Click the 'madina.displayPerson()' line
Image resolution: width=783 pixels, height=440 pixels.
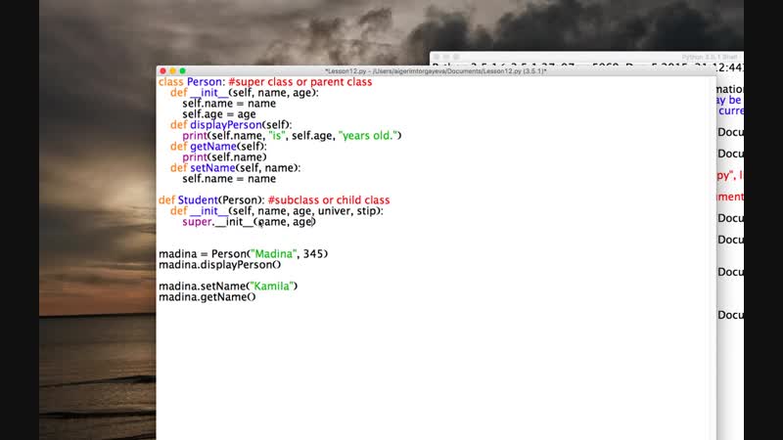219,265
